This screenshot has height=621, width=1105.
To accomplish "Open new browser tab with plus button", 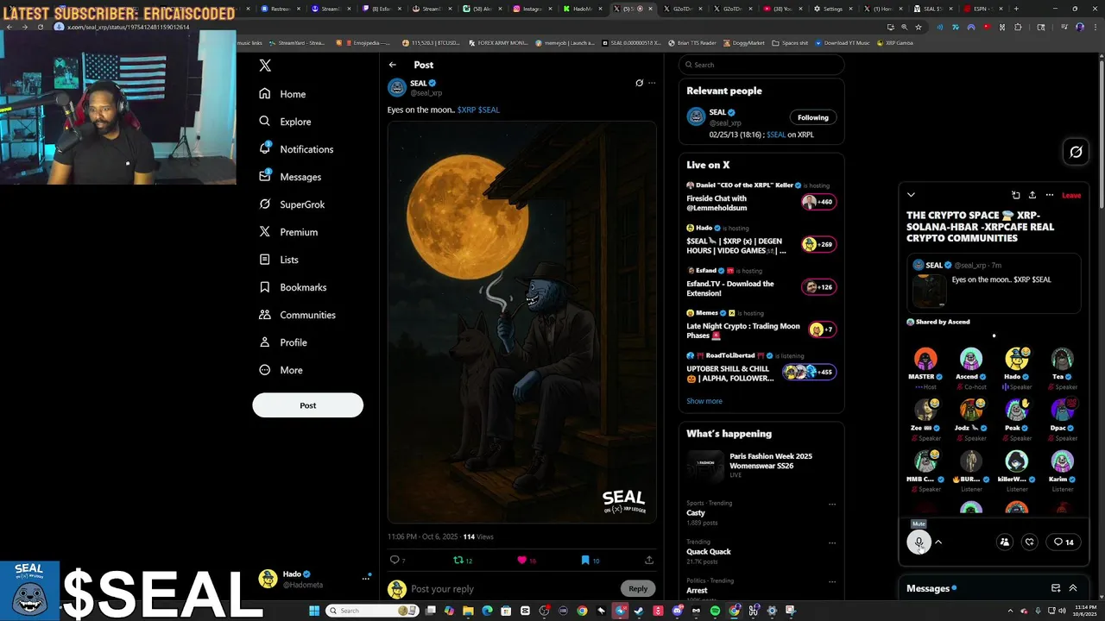I will coord(1016,9).
